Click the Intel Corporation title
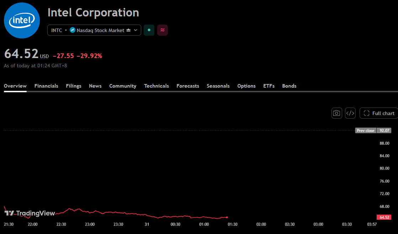398x234 pixels. 93,12
